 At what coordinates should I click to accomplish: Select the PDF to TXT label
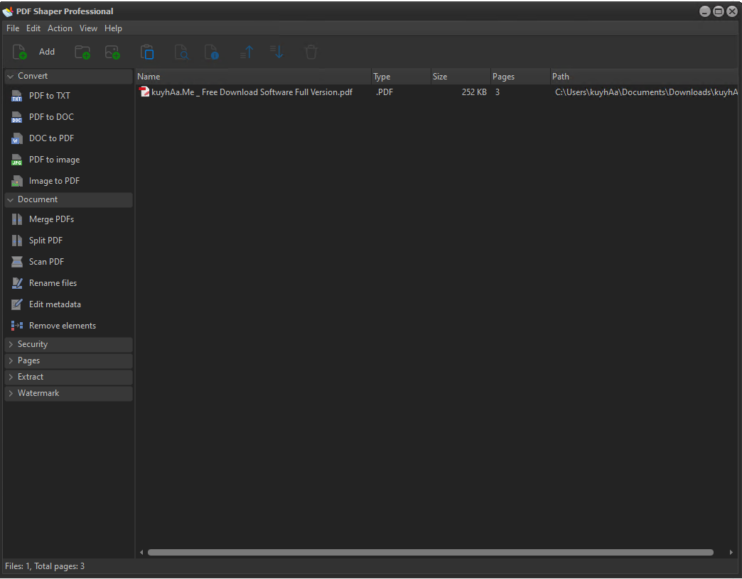pos(50,96)
